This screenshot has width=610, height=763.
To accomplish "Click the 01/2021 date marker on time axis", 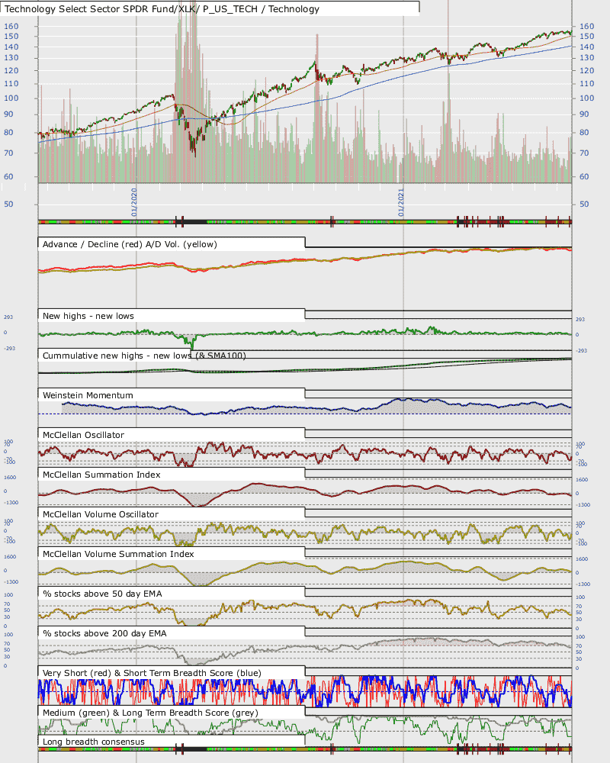I will [x=401, y=202].
